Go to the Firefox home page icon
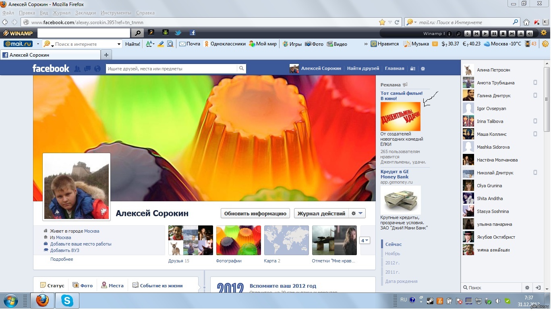551x311 pixels. [526, 22]
